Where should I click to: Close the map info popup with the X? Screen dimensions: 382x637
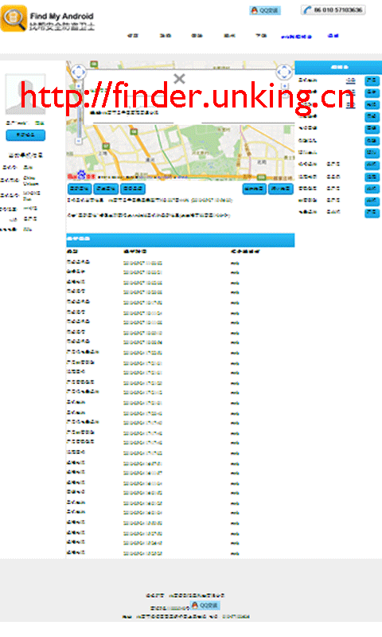(179, 78)
